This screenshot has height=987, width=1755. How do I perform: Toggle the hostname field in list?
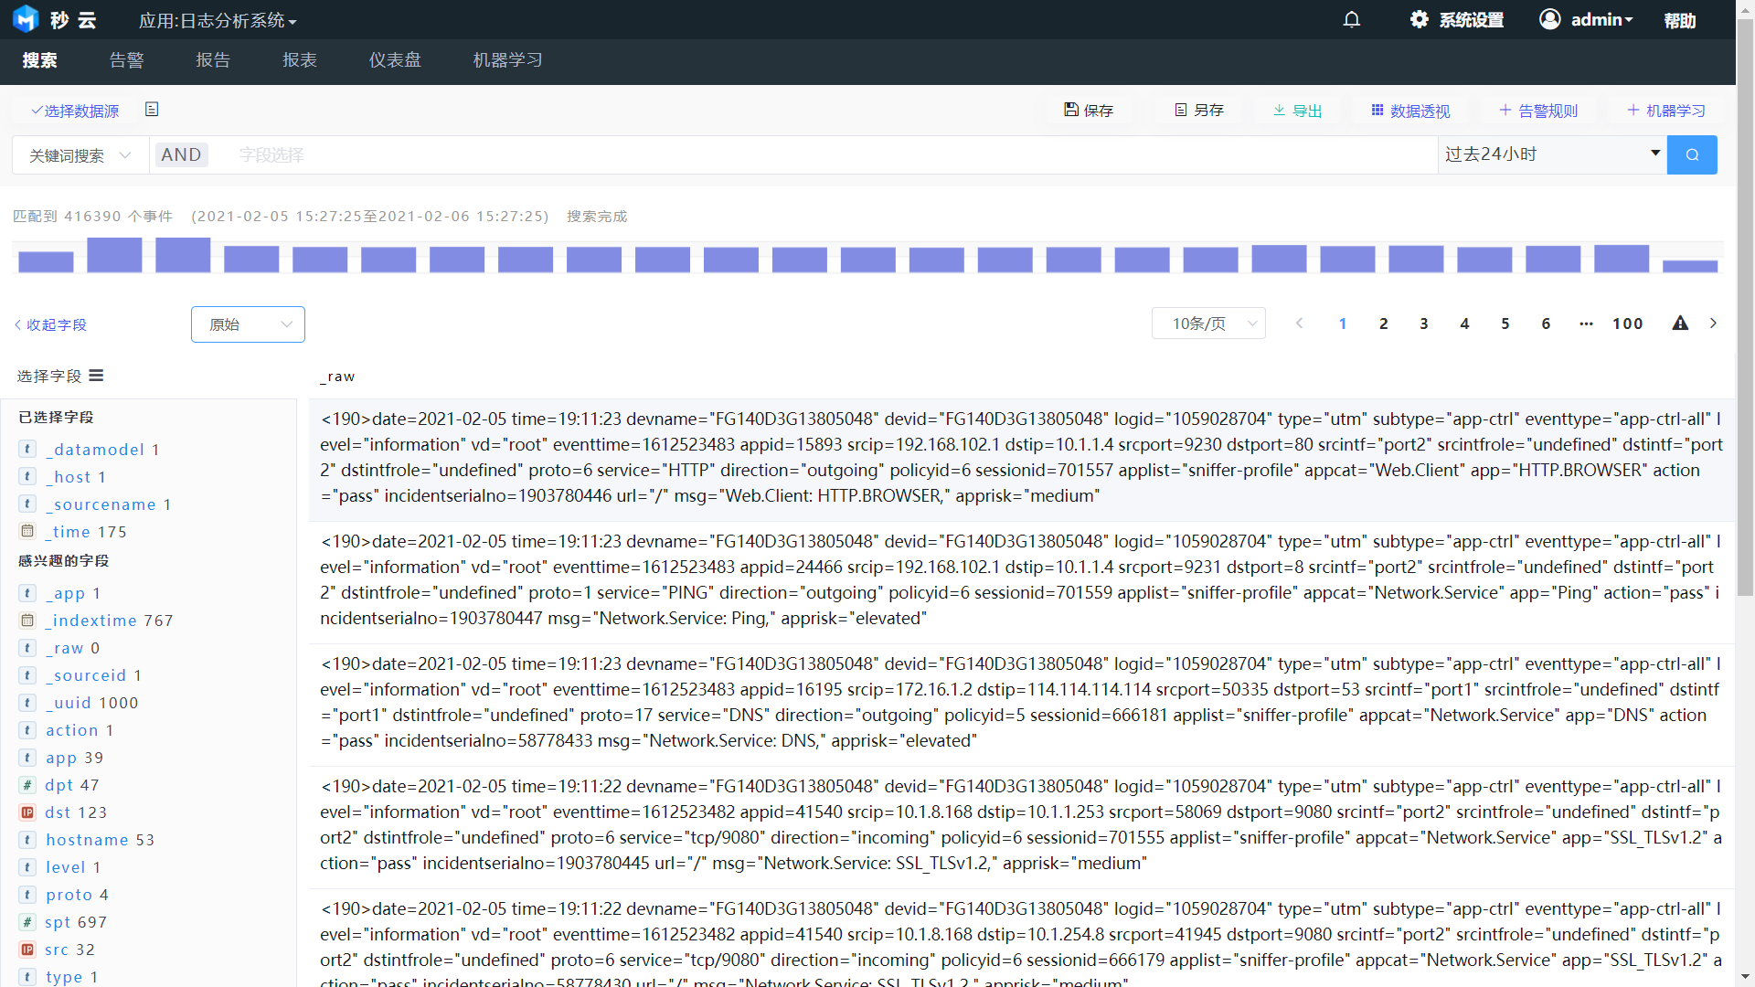click(87, 840)
